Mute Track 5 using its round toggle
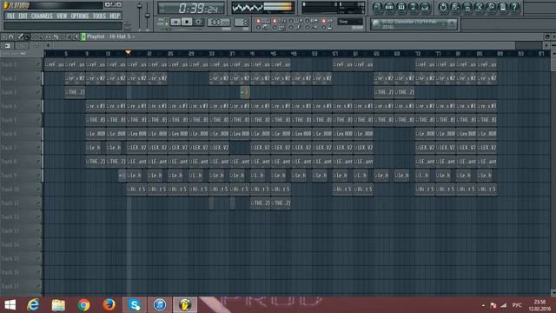 (38, 120)
